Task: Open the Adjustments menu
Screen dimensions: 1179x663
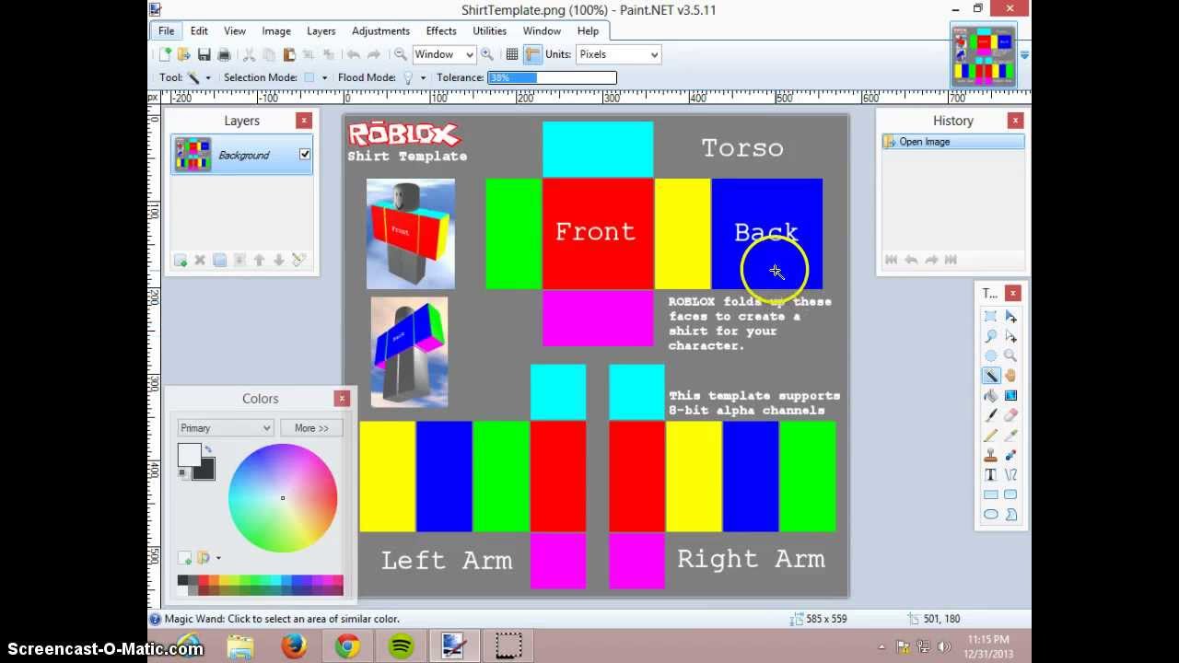Action: coord(380,31)
